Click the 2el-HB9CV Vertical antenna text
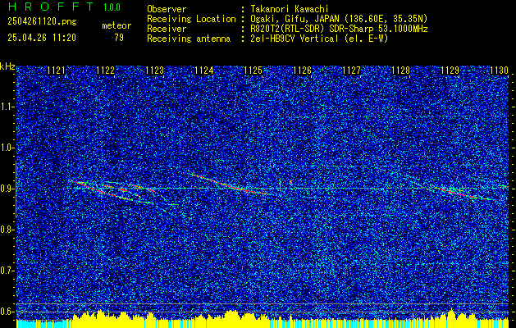Image resolution: width=516 pixels, height=328 pixels. 319,39
